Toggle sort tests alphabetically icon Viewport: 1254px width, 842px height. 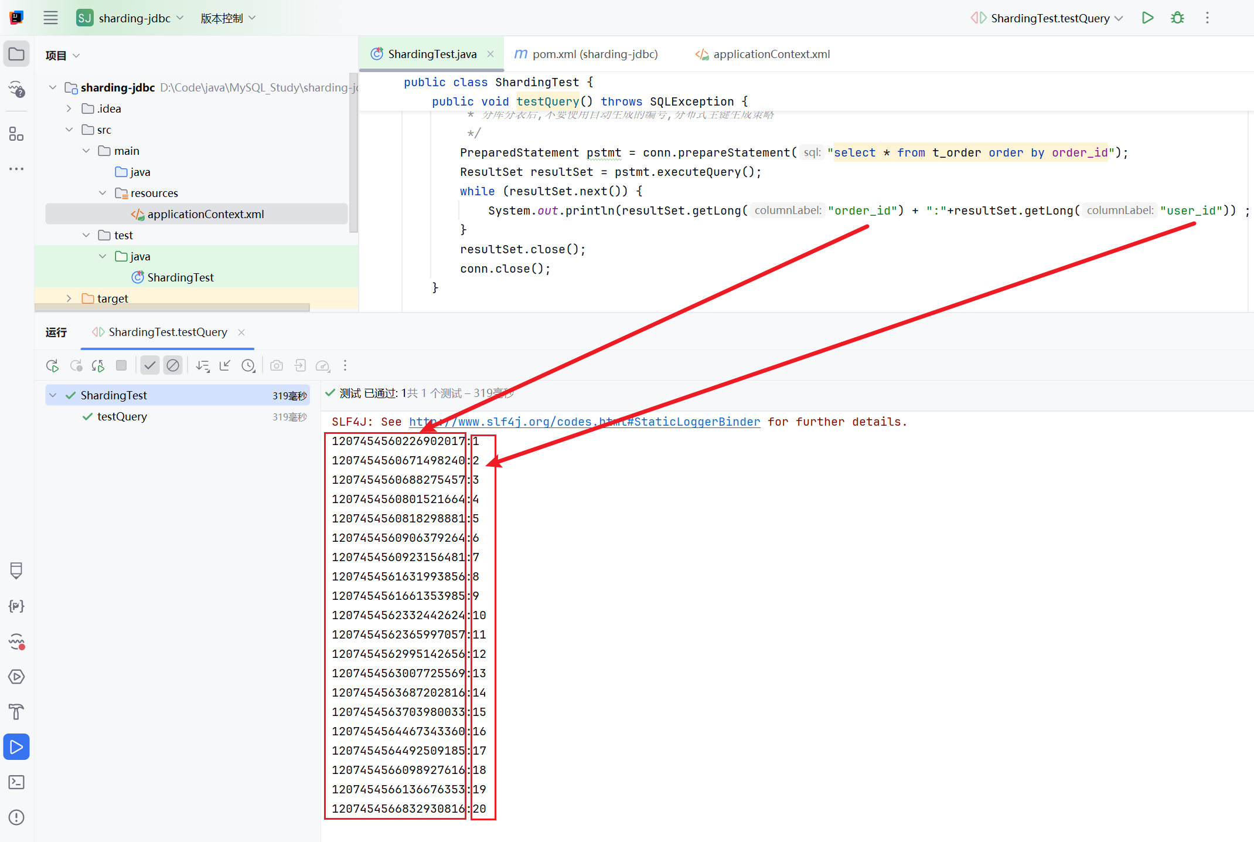(x=203, y=366)
